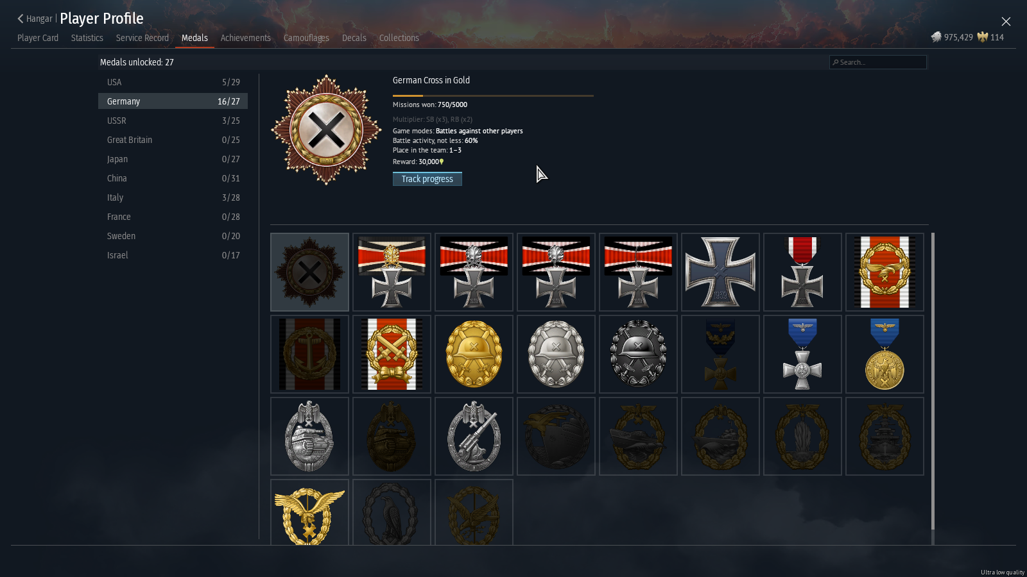1027x577 pixels.
Task: Select the anti-aircraft Flak gun badge
Action: click(x=474, y=436)
